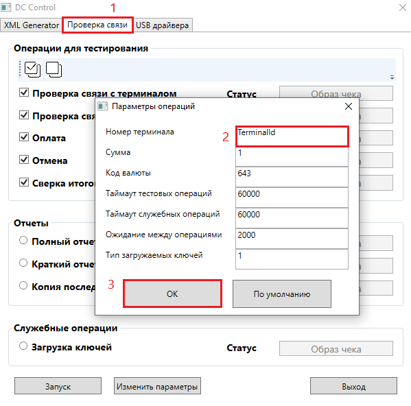
Task: Click the toolbar drag grip handle
Action: click(20, 70)
